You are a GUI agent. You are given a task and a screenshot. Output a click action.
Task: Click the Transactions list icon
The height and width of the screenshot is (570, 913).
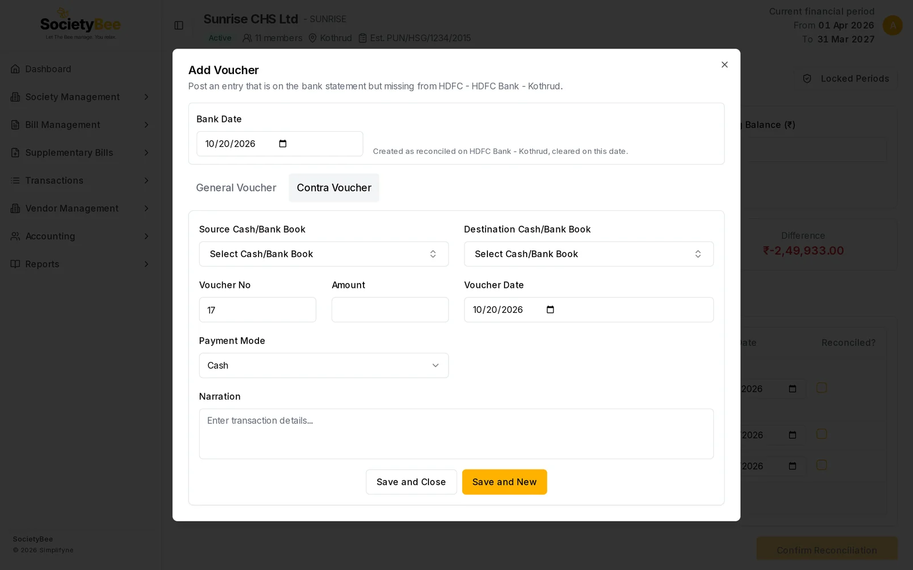[x=15, y=181]
